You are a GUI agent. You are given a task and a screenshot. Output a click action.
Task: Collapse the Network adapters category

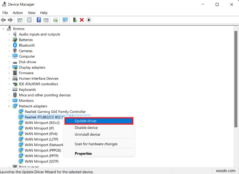(x=9, y=106)
